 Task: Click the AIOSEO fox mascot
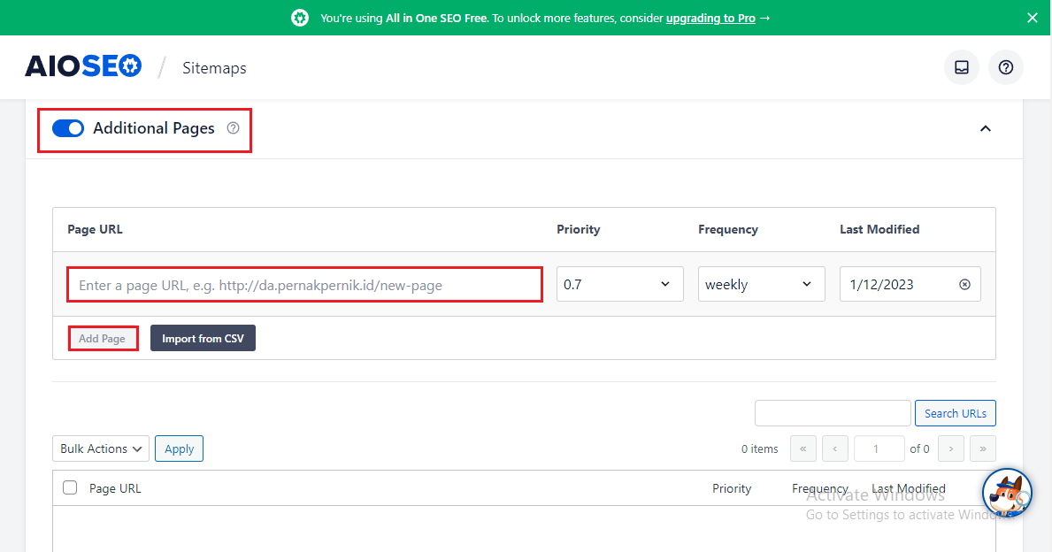1007,493
